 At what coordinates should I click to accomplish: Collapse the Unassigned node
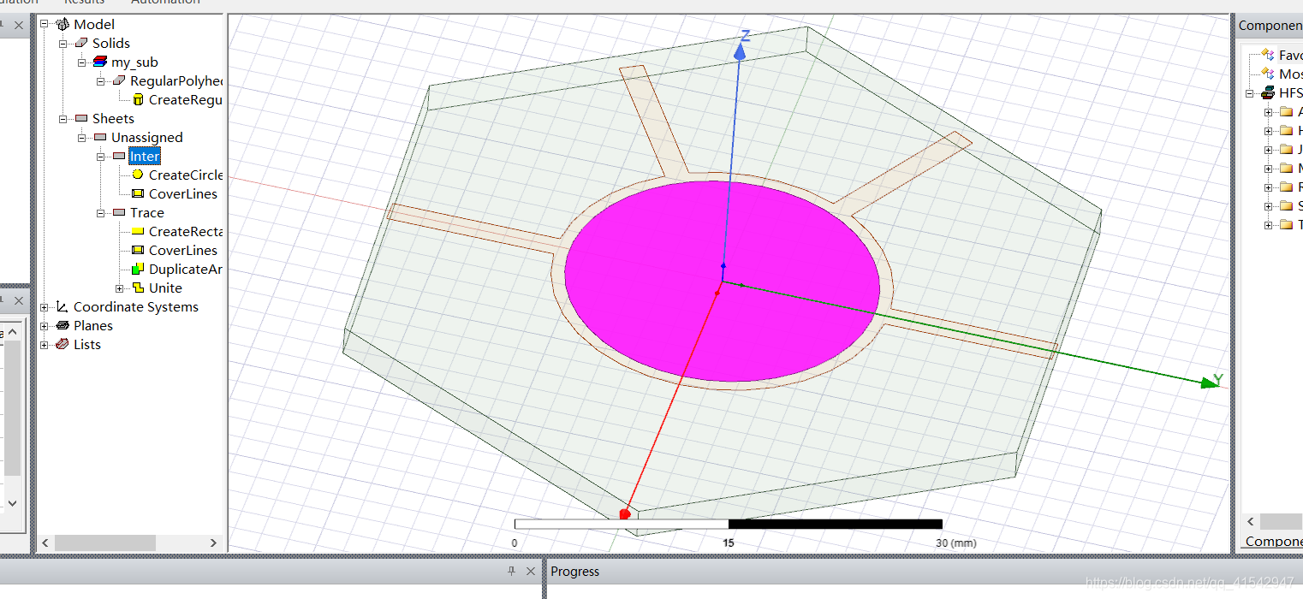click(x=82, y=137)
